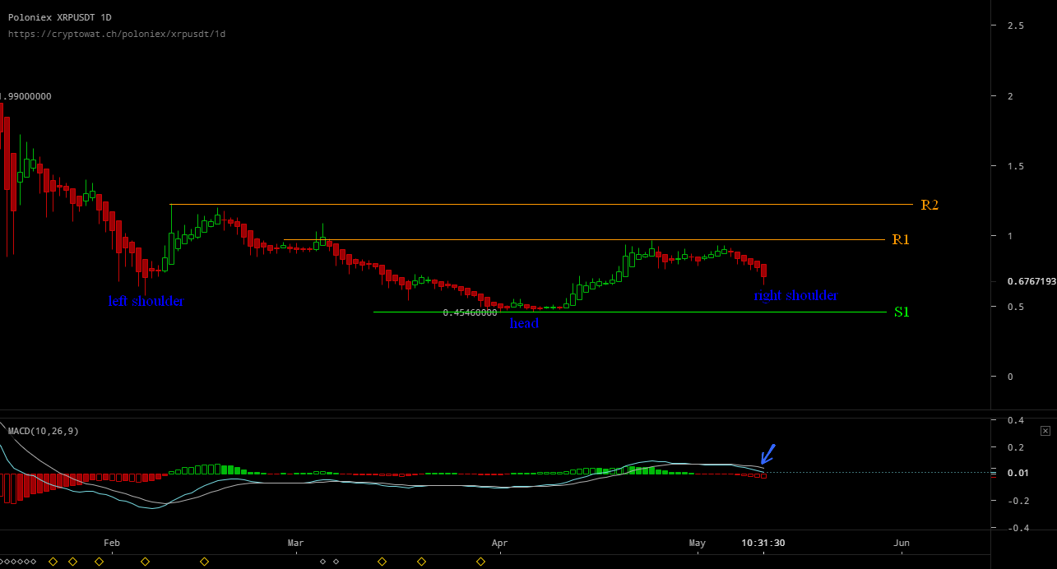Click the 2.5 price axis label
1057x569 pixels.
point(1016,26)
